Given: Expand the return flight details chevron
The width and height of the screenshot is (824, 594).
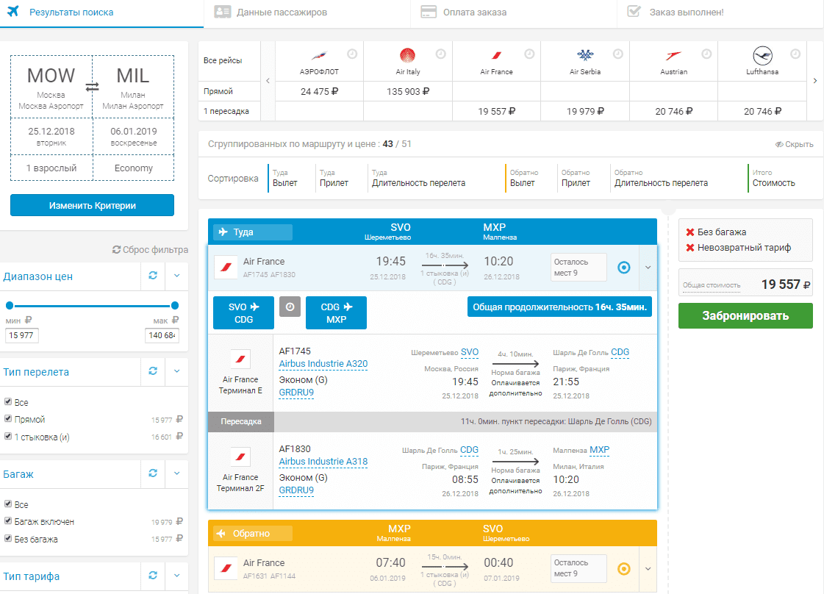Looking at the screenshot, I should pyautogui.click(x=648, y=569).
